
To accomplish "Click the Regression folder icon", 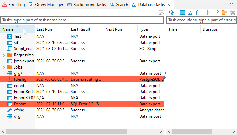I will pos(10,55).
